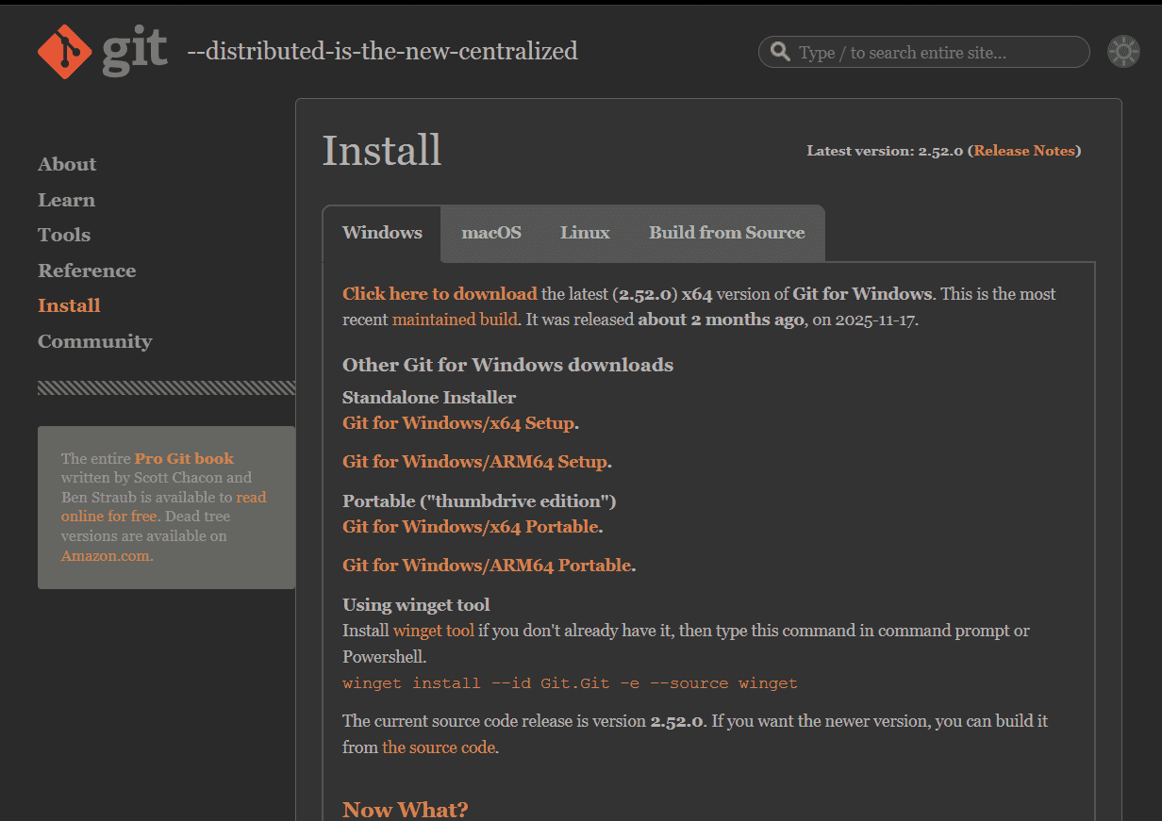Click the release date 2025-11-17 text
The width and height of the screenshot is (1162, 821).
[x=876, y=320]
